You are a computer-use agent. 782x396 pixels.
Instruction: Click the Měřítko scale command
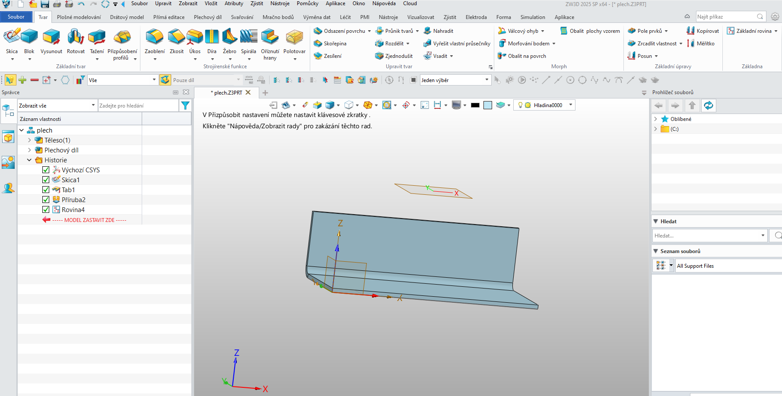(701, 44)
